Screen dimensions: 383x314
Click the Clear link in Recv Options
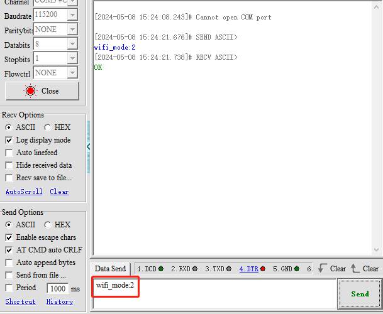tap(59, 192)
